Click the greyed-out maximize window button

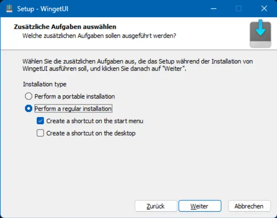238,8
